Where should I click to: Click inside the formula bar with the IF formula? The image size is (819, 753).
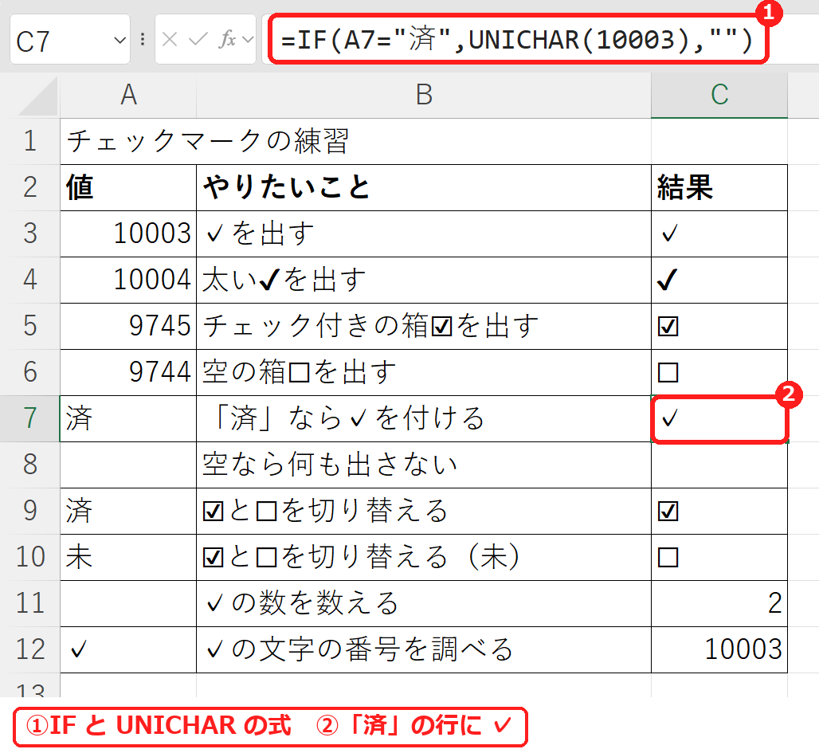point(518,40)
